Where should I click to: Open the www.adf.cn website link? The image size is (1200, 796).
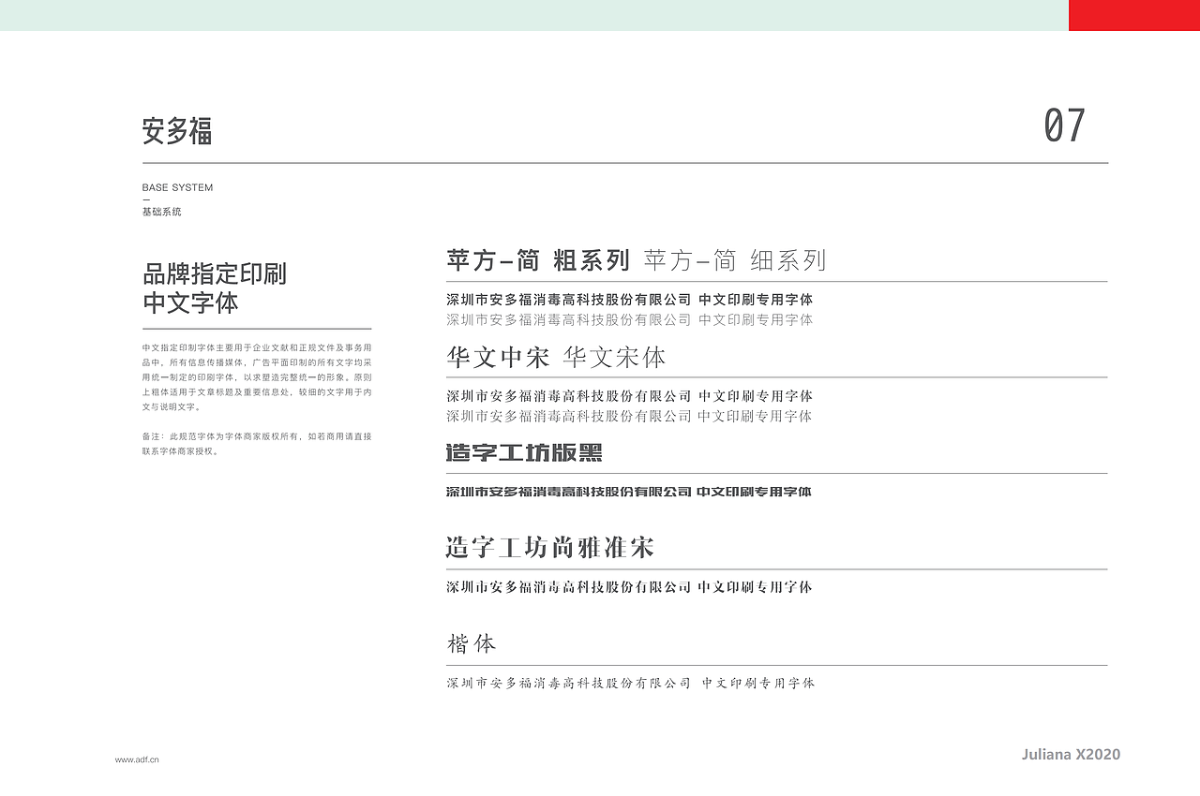(137, 759)
